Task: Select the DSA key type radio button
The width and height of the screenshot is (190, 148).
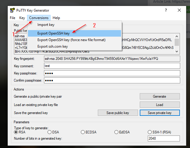Action: pyautogui.click(x=49, y=132)
